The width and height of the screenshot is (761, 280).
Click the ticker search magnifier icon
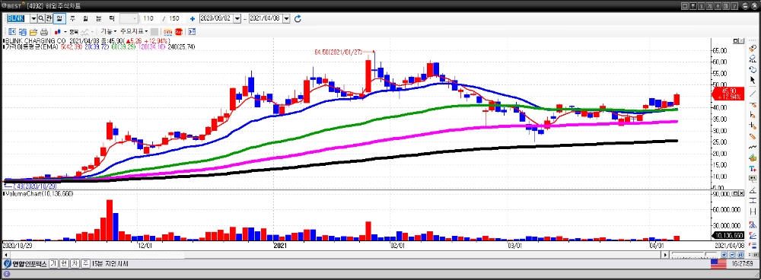tap(41, 18)
